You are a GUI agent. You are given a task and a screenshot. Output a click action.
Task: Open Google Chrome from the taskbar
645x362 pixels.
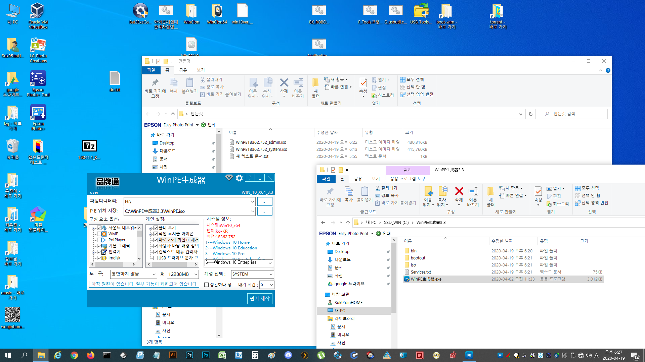coord(74,355)
